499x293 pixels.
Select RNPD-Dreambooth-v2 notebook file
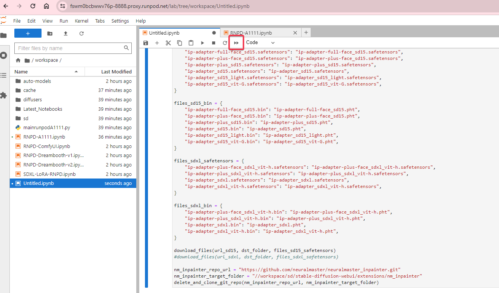pyautogui.click(x=73, y=165)
